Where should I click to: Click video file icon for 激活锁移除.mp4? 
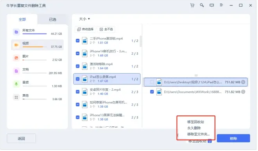85,66
